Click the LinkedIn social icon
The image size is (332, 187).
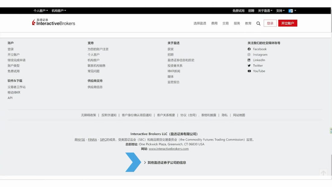[249, 60]
